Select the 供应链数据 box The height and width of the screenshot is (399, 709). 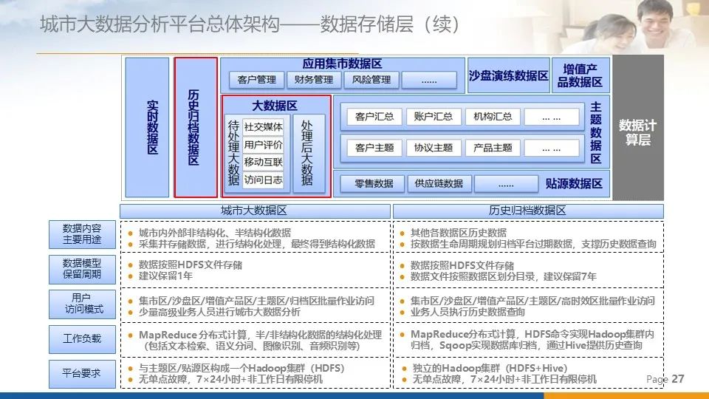click(439, 184)
